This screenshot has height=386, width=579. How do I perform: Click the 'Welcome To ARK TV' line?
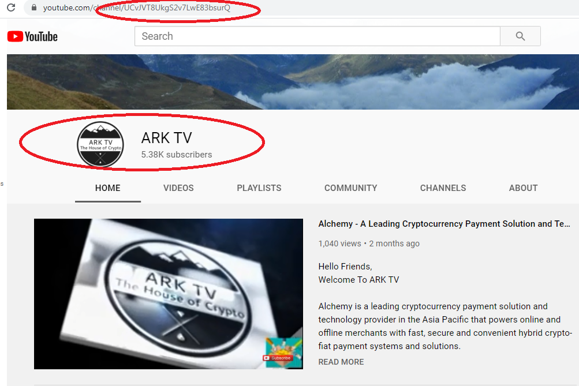[x=358, y=280]
